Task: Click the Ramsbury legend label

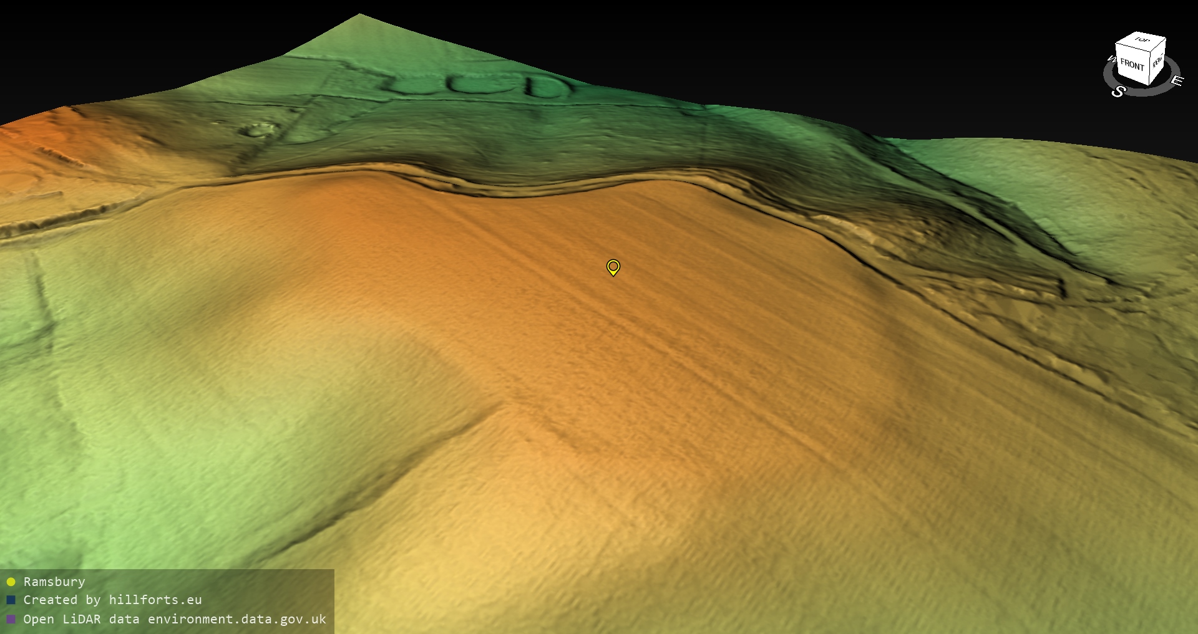Action: pyautogui.click(x=54, y=582)
